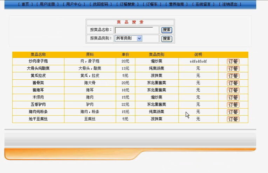The height and width of the screenshot is (173, 268).
Task: Click the 原料 column header
Action: coord(90,55)
